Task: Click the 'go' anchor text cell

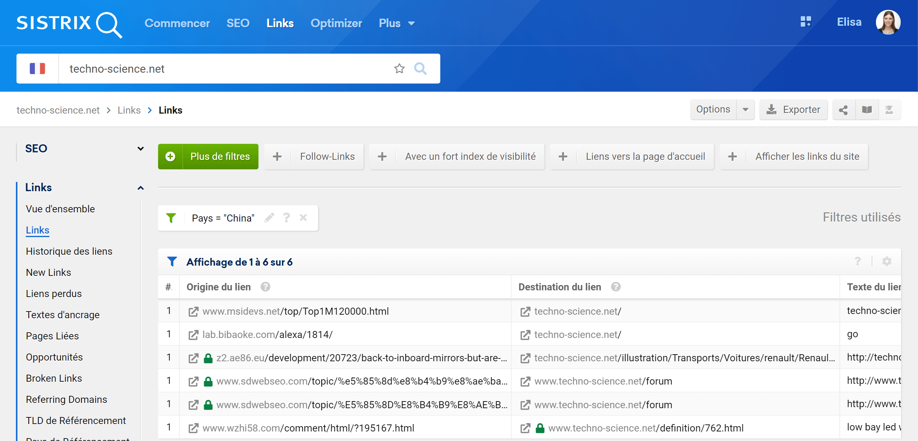Action: pos(852,334)
